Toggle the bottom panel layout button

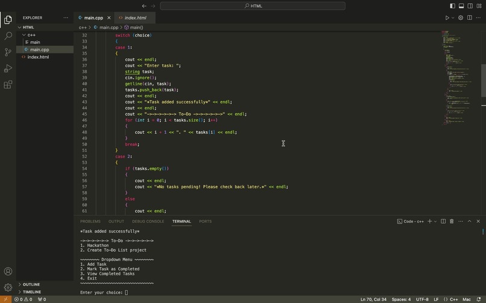461,6
